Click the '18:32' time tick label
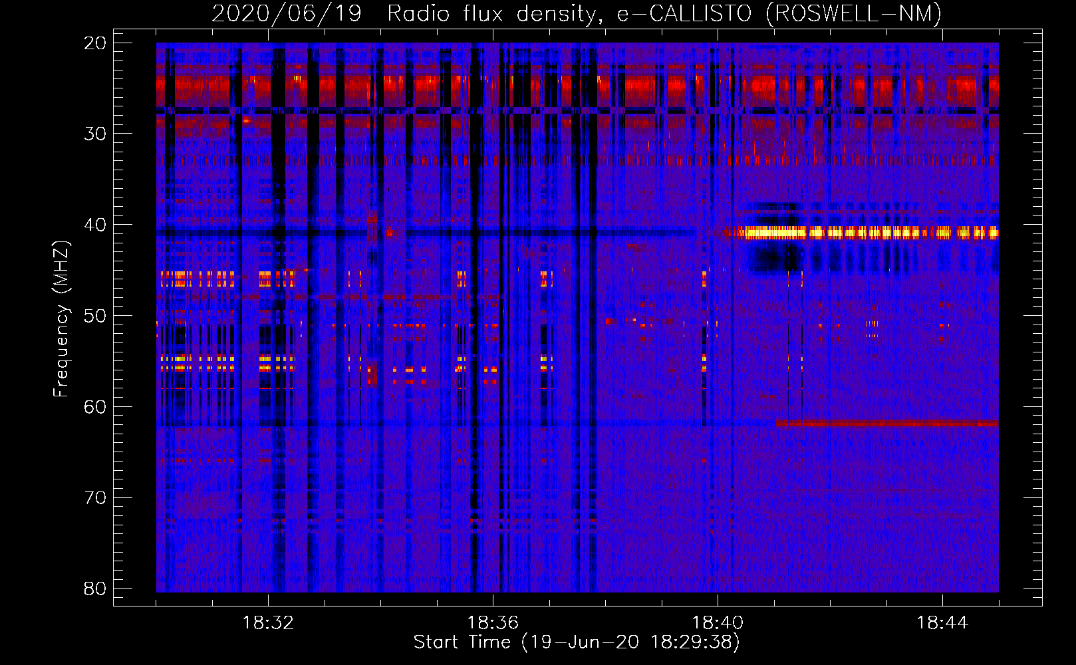Screen dimensions: 1076x665 [x=268, y=623]
